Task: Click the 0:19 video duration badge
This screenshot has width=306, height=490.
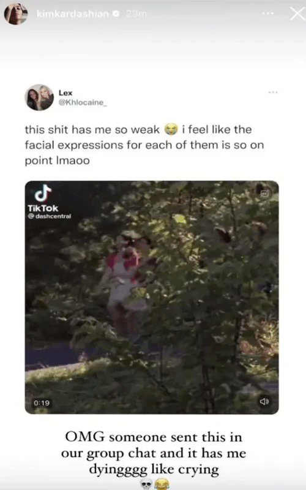Action: (x=42, y=403)
